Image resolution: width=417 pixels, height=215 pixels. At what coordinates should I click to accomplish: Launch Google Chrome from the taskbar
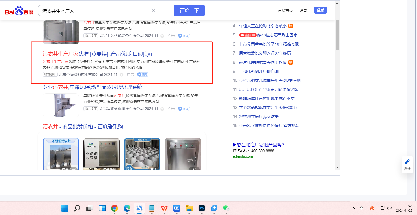115,208
